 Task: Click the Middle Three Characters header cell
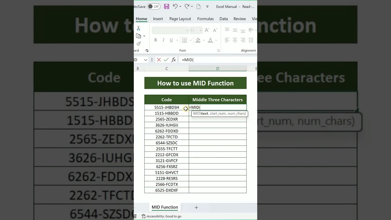(217, 100)
